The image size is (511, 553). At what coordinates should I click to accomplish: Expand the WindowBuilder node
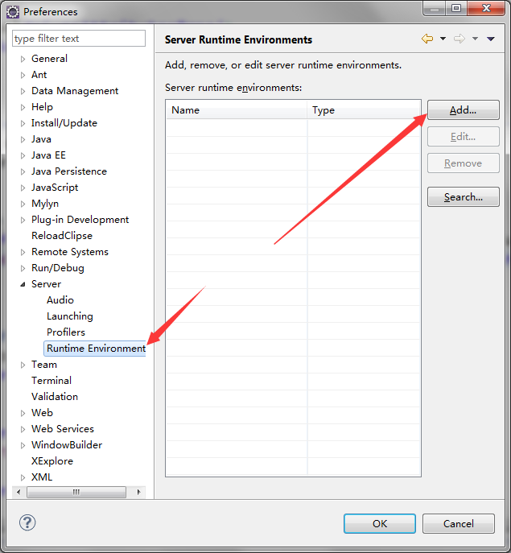click(x=23, y=445)
